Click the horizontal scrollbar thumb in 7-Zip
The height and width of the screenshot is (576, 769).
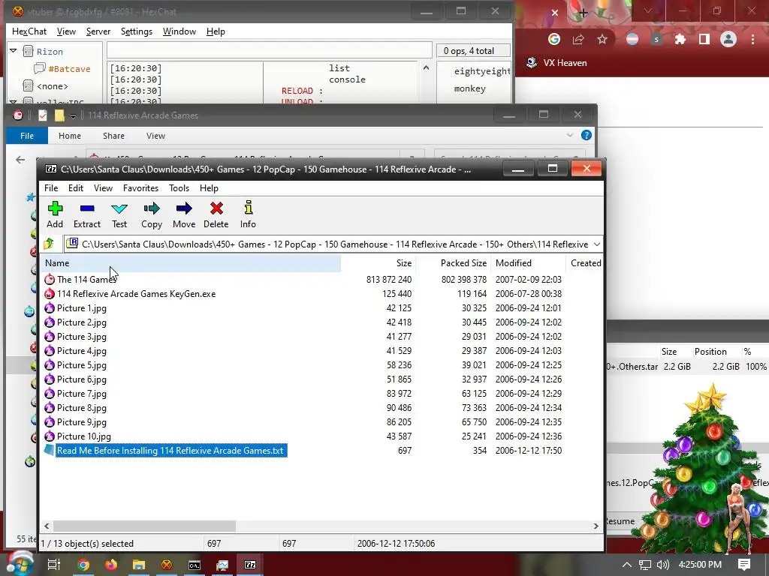(x=145, y=526)
